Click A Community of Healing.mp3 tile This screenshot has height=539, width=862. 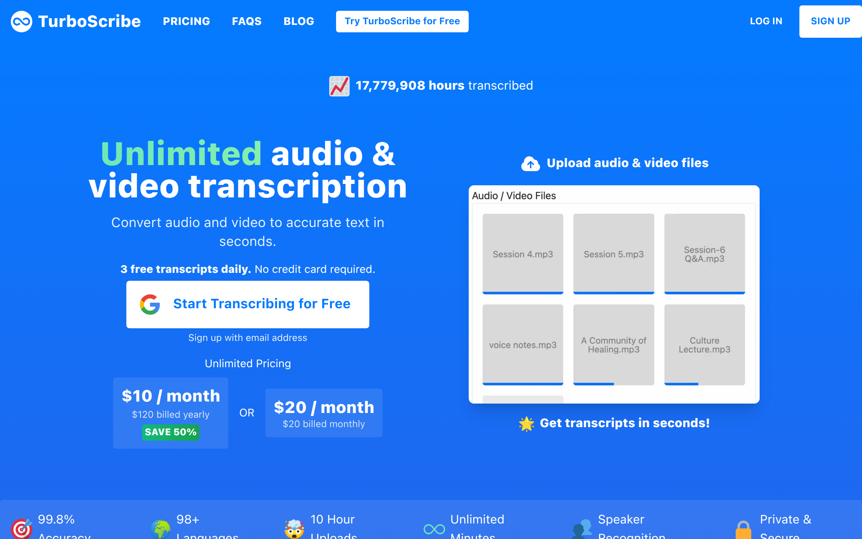[x=614, y=345]
